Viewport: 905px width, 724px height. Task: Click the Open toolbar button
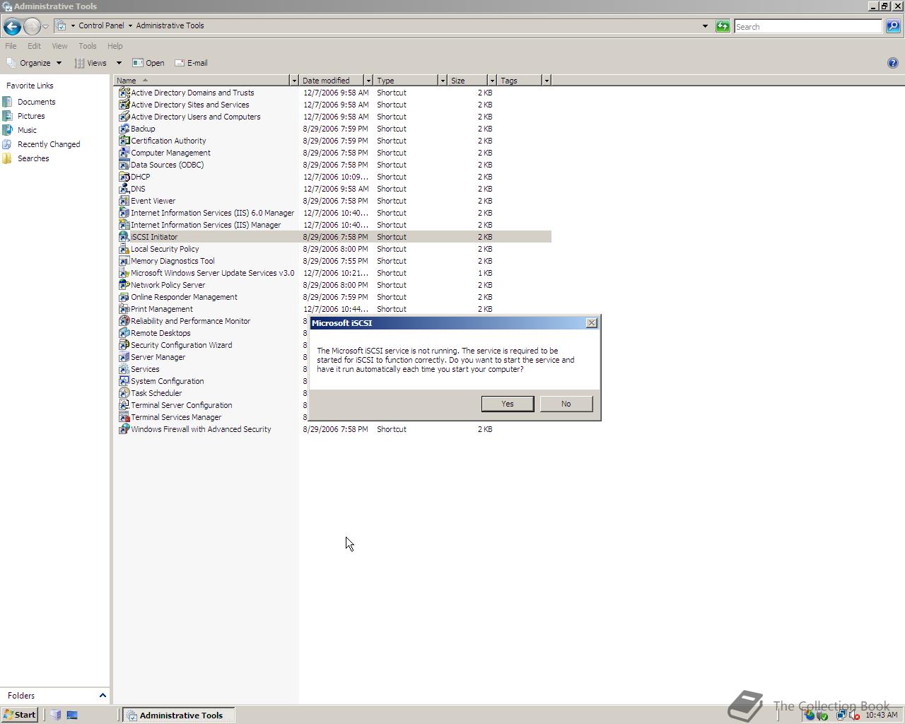pyautogui.click(x=148, y=63)
